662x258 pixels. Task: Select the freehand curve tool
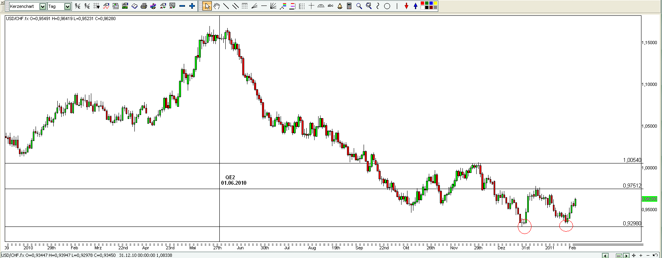coord(378,6)
